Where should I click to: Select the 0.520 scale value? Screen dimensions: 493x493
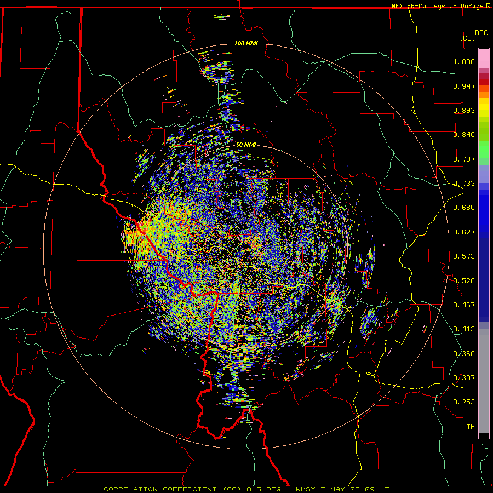464,281
